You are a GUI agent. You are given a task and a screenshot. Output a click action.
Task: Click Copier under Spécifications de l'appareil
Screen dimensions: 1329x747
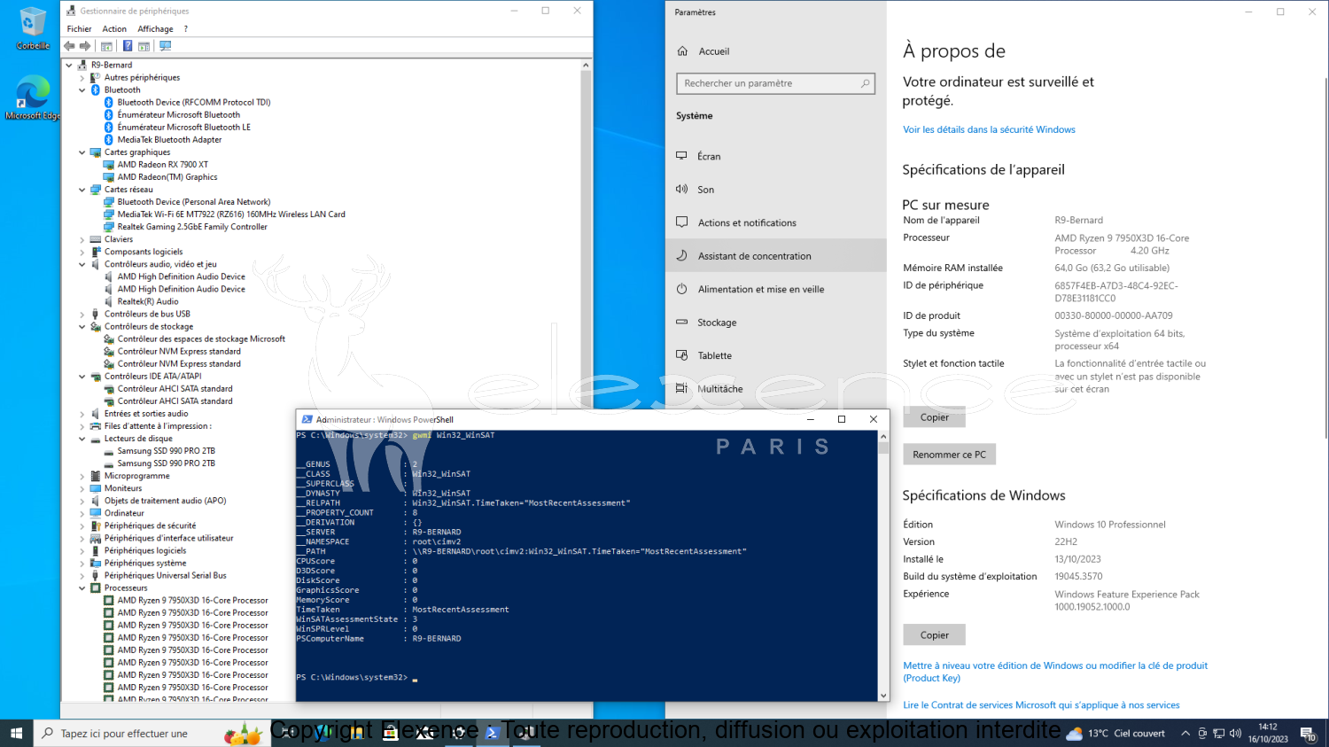[x=934, y=417]
